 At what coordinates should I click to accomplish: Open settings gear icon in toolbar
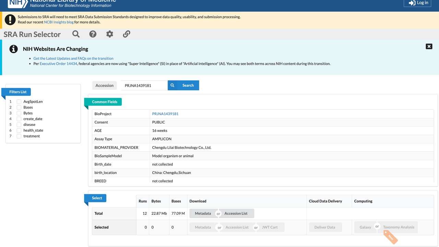pyautogui.click(x=109, y=34)
